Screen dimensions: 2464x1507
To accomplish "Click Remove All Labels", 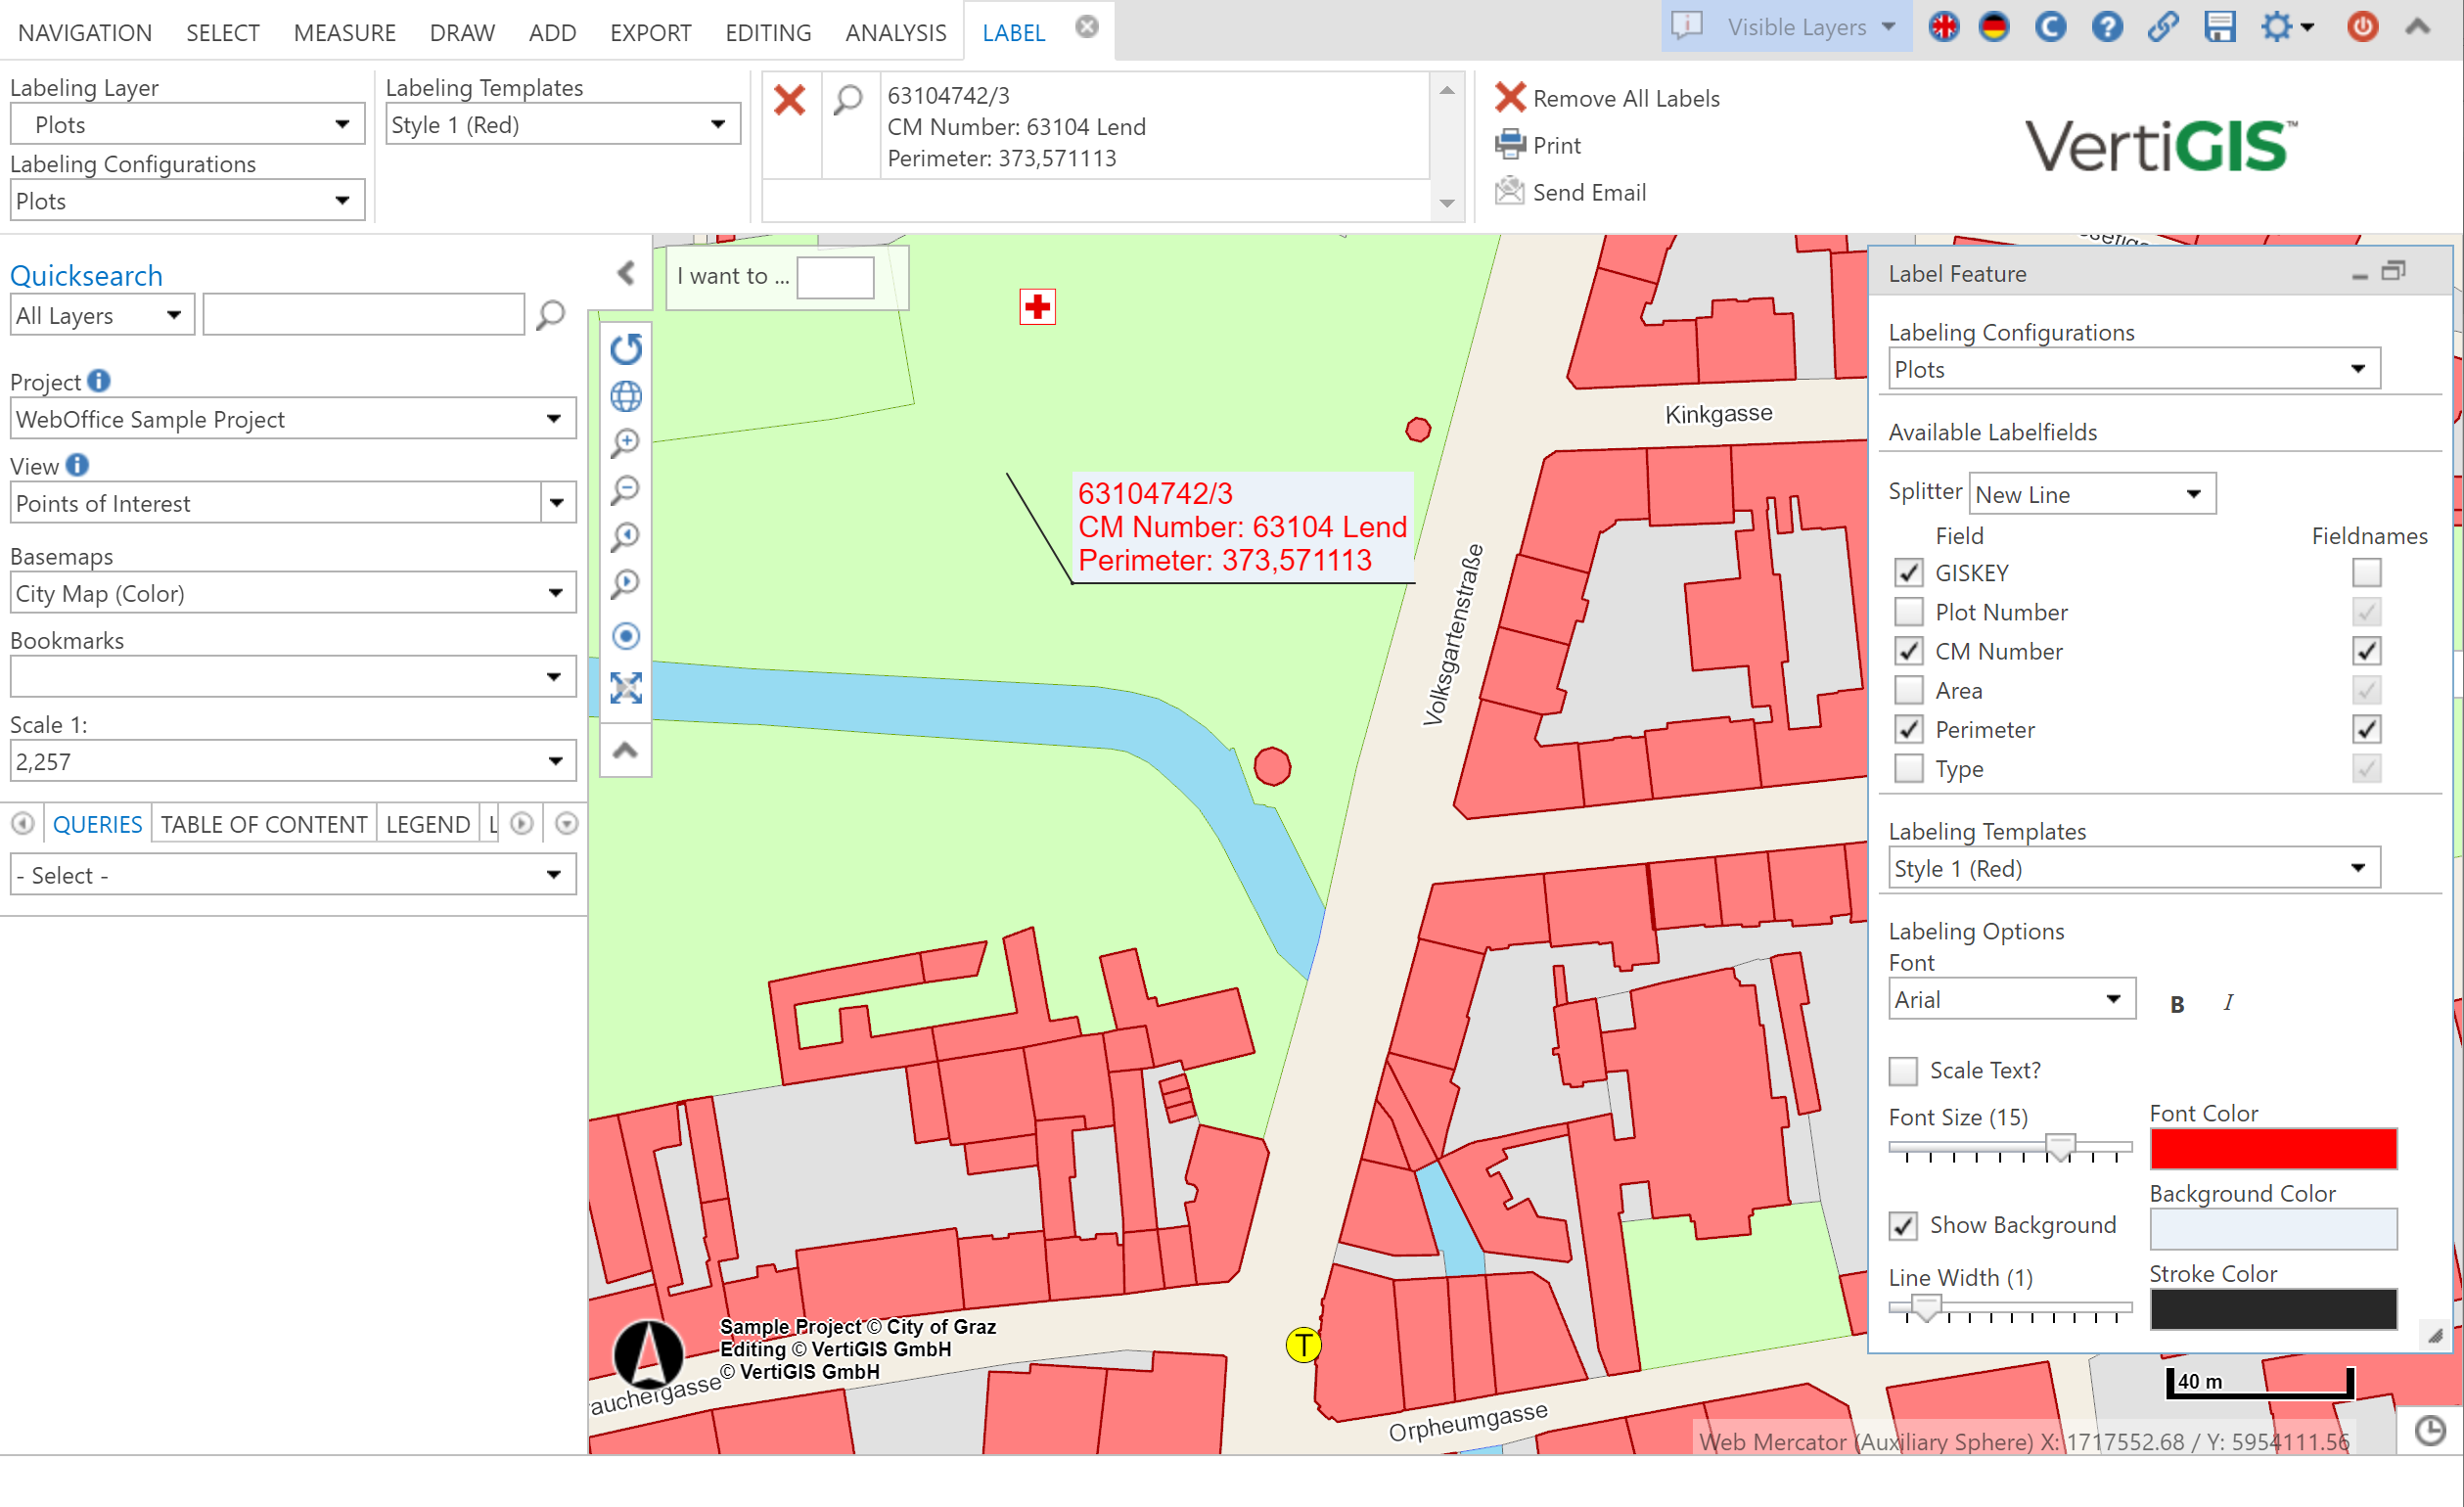I will pos(1626,97).
